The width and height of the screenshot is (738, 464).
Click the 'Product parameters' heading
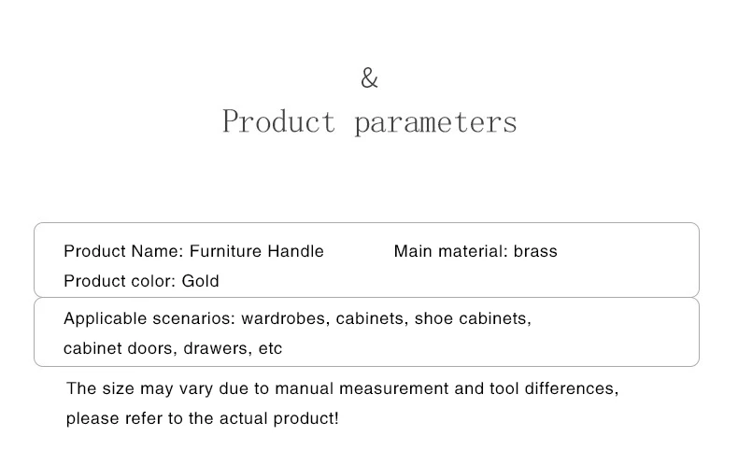(370, 122)
